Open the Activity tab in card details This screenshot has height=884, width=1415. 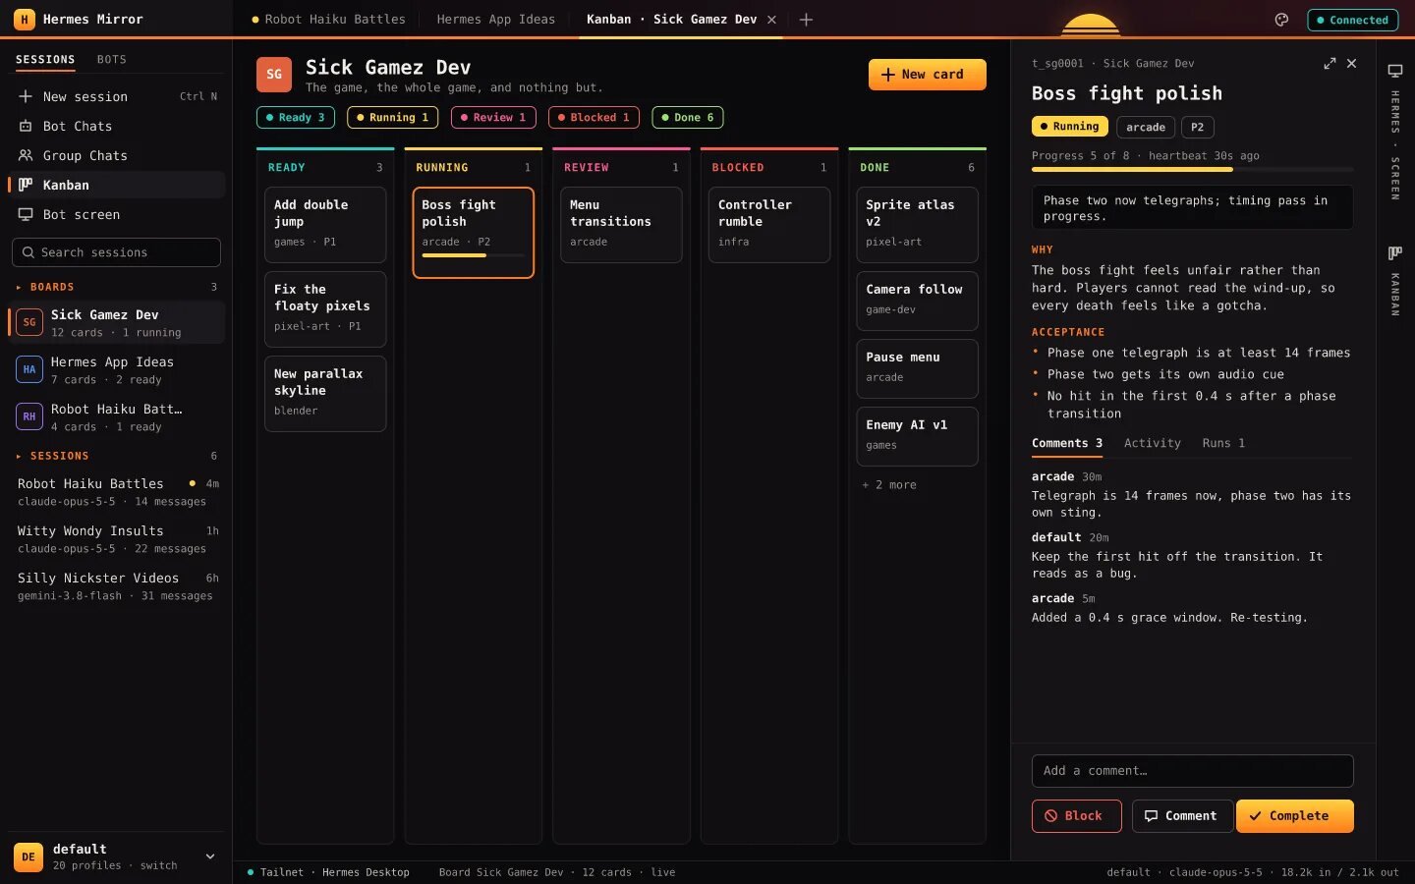1153,444
